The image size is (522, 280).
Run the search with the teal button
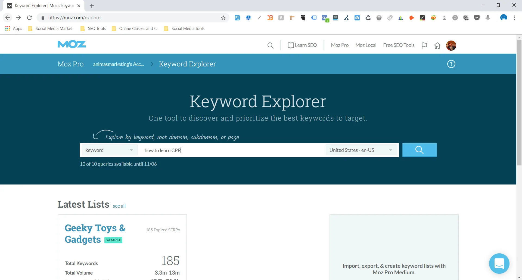[x=419, y=150]
